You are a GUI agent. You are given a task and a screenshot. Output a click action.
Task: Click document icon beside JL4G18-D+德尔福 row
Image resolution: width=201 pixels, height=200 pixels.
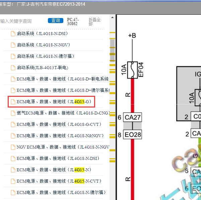13,90
